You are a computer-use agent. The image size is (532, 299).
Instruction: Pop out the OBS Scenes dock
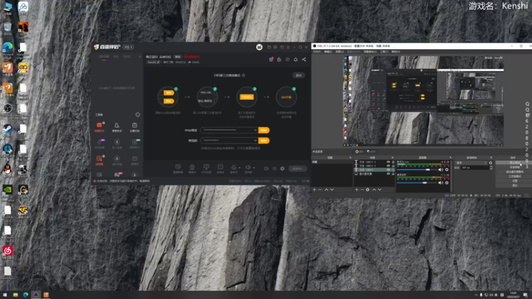350,157
